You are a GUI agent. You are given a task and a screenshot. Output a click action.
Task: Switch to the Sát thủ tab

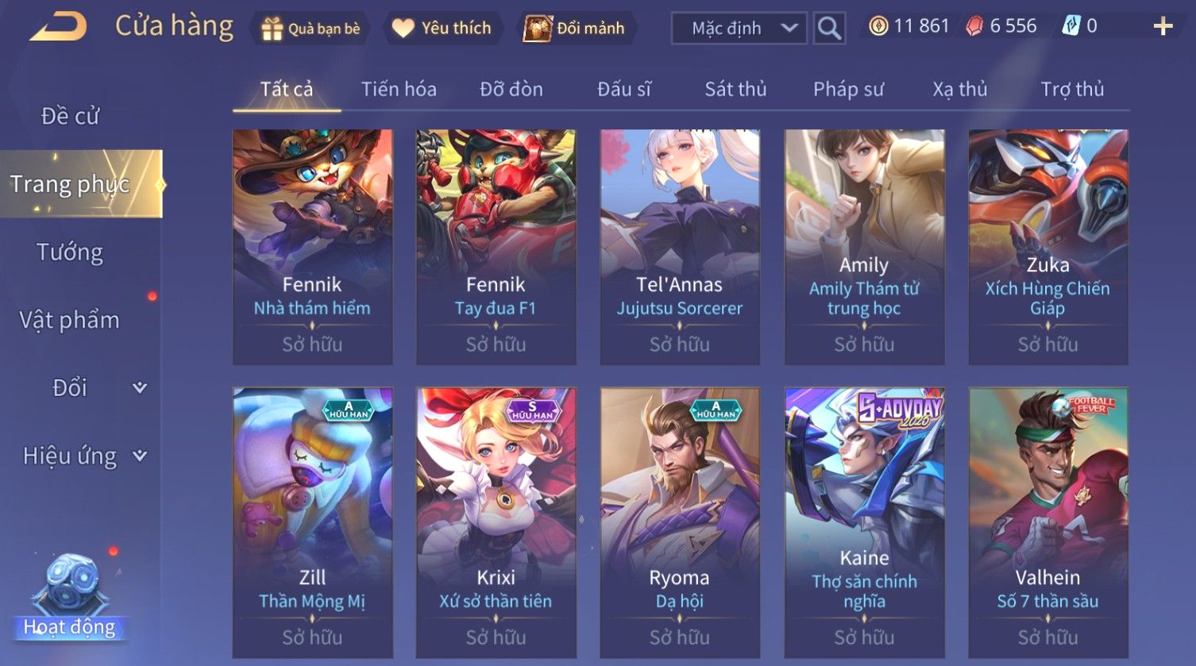coord(735,89)
